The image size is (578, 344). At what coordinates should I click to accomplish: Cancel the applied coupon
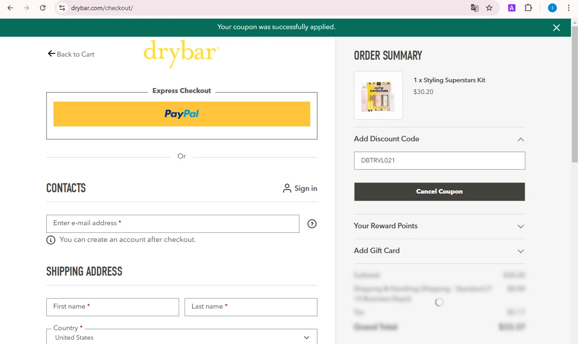tap(439, 191)
